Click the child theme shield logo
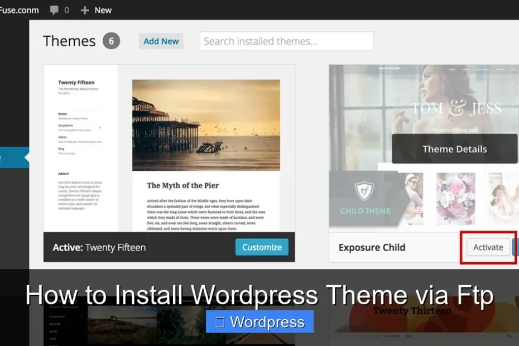 (364, 191)
